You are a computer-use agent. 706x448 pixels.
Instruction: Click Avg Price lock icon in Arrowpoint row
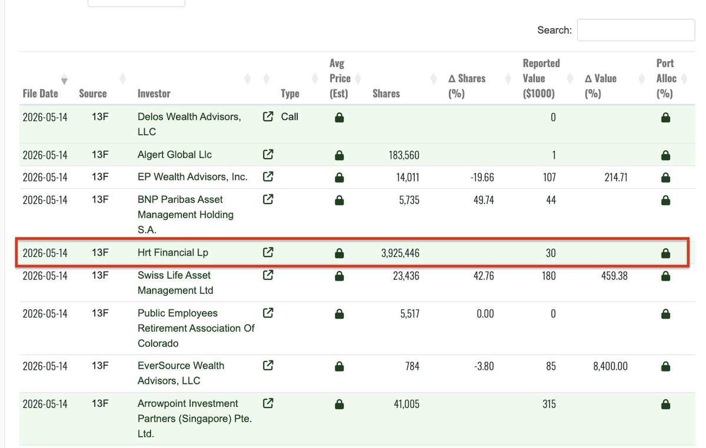pos(339,404)
